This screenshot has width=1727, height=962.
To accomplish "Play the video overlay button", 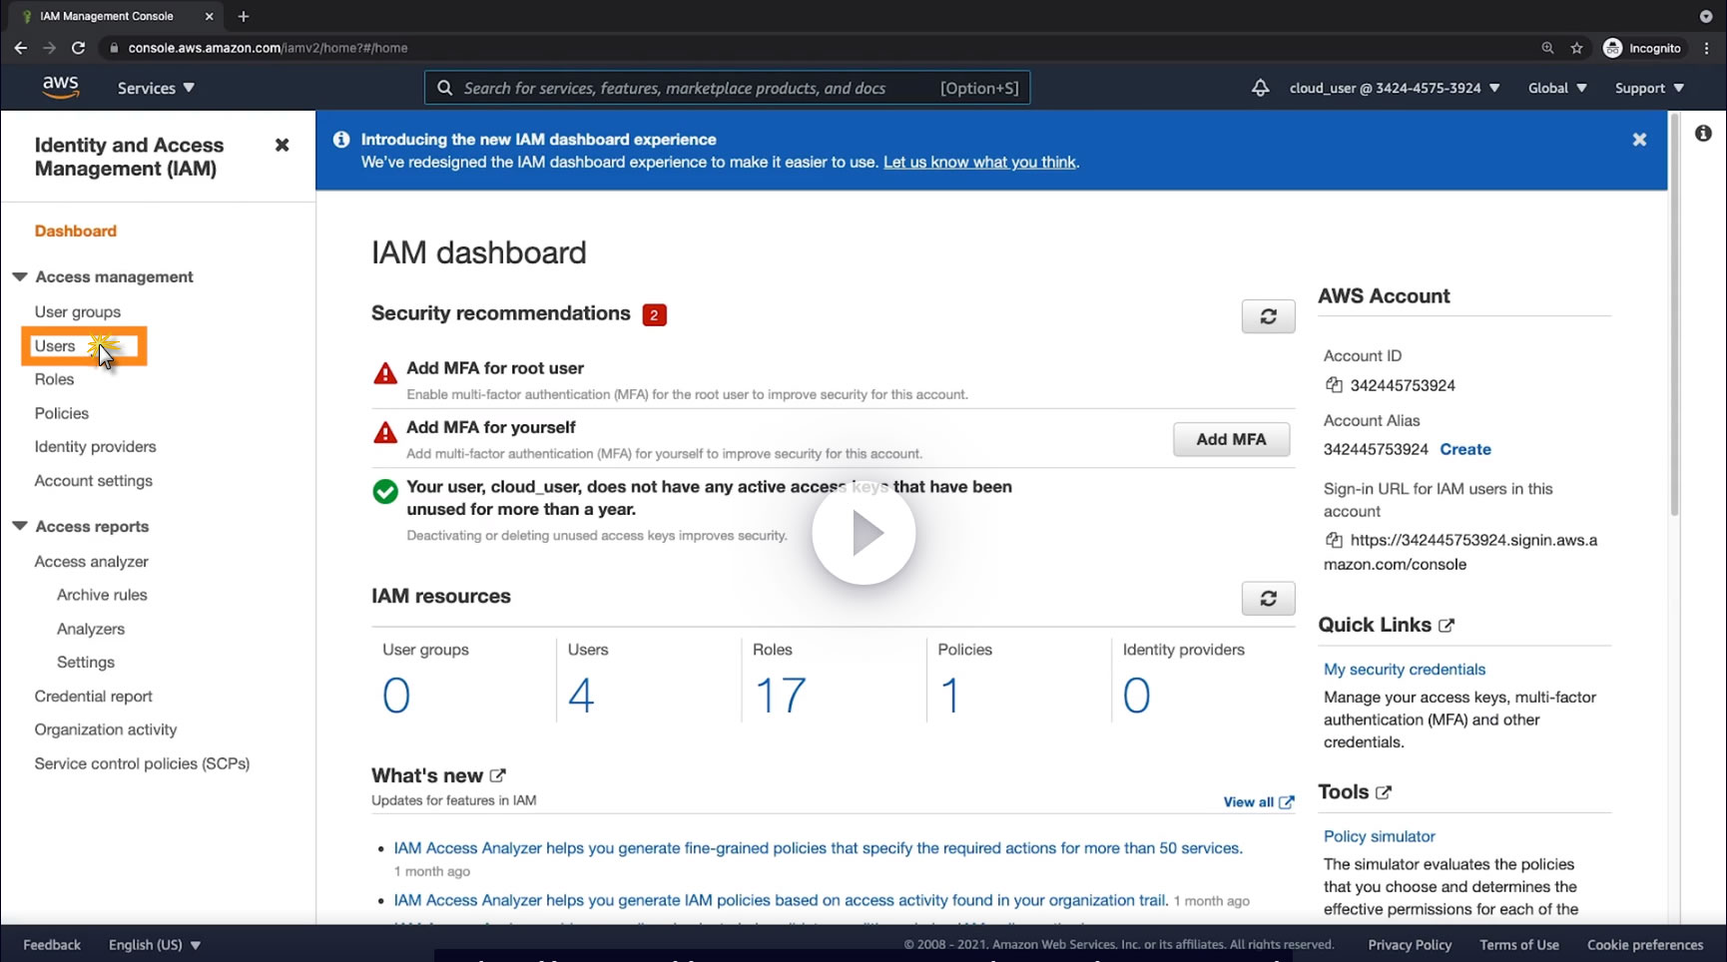I will (x=863, y=533).
